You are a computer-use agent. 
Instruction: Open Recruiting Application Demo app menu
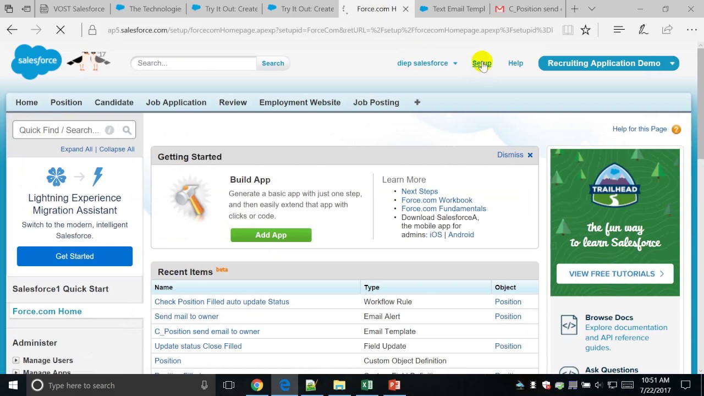[609, 63]
